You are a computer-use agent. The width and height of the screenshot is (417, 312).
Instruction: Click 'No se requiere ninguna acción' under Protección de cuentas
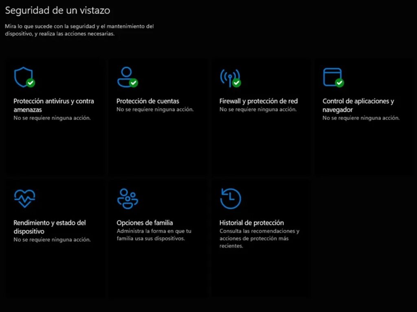coord(155,109)
